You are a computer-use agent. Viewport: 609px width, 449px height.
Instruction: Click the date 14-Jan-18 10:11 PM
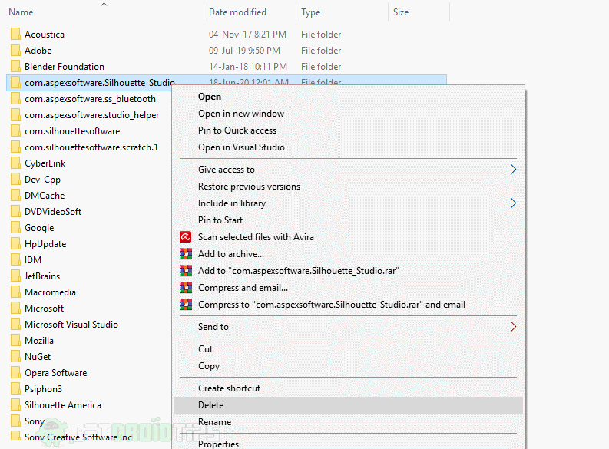pos(248,66)
